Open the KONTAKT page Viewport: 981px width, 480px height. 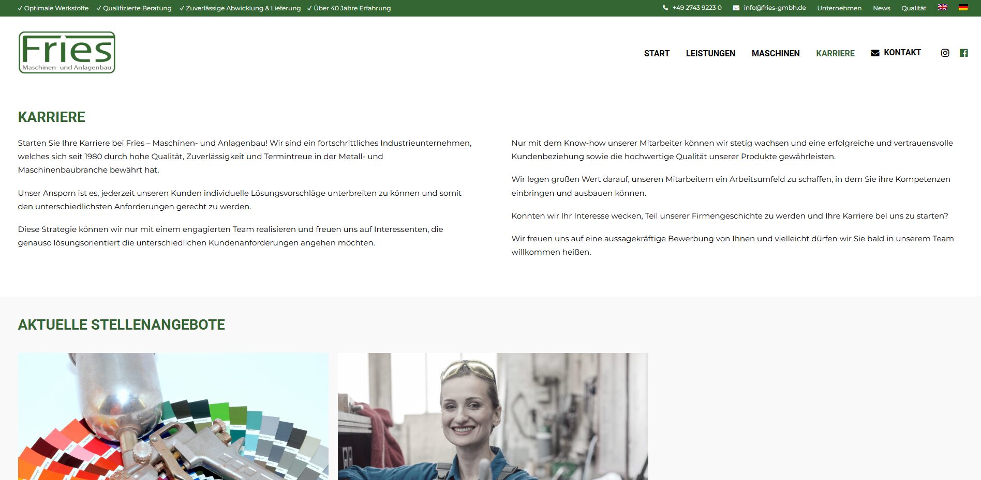[x=902, y=52]
